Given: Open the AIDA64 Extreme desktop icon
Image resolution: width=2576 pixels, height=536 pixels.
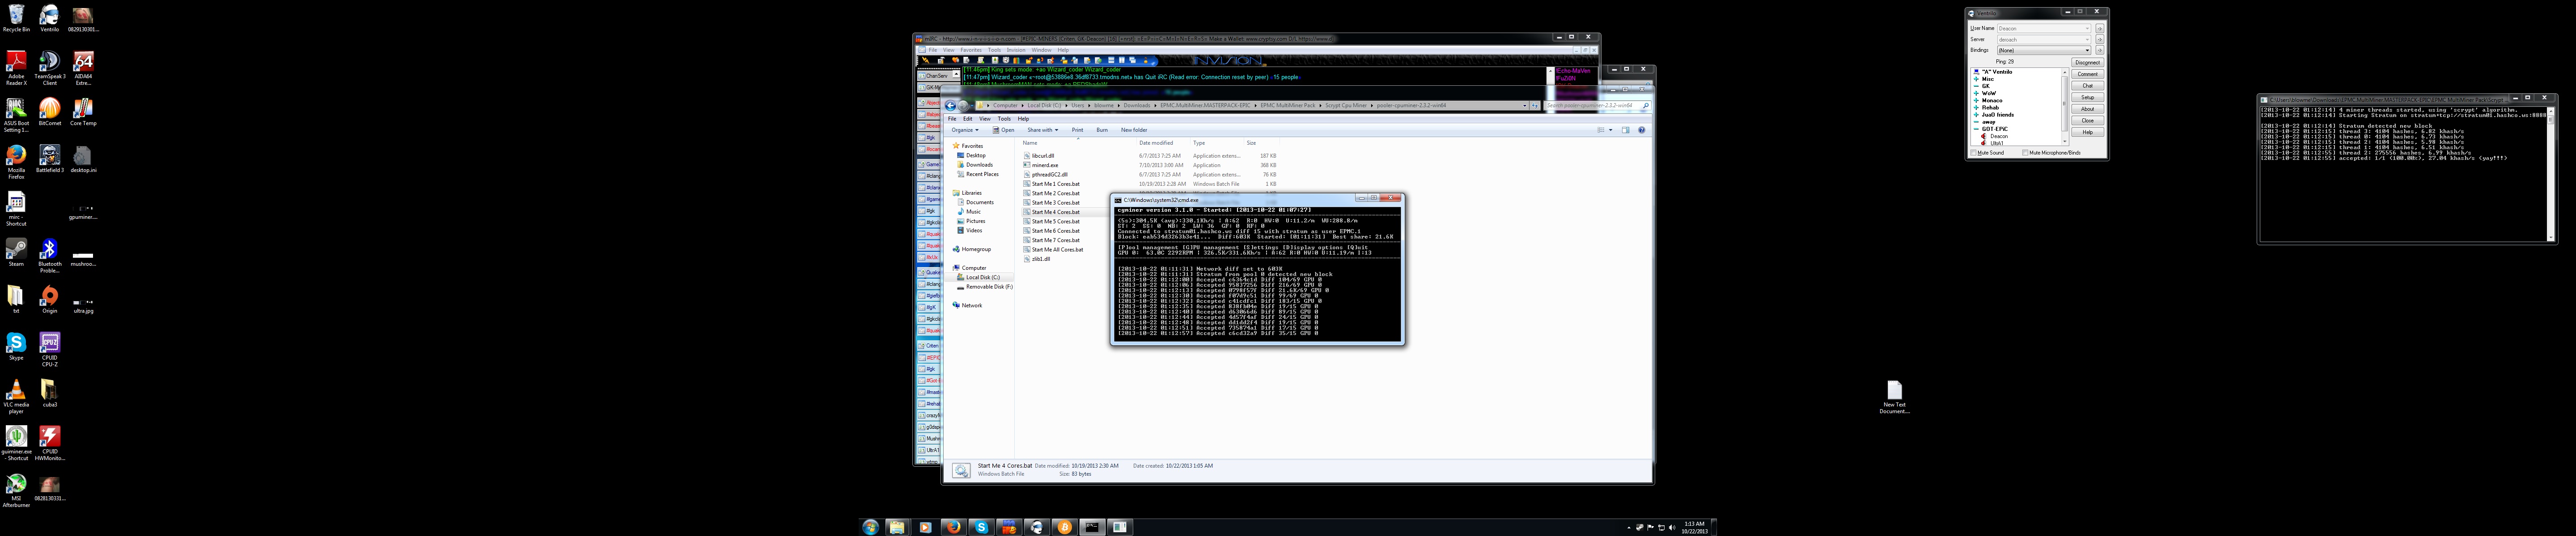Looking at the screenshot, I should [x=83, y=68].
